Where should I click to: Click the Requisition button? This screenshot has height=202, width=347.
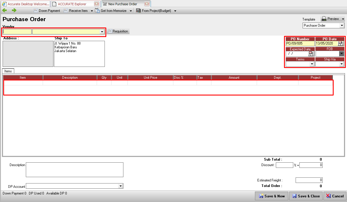118,31
